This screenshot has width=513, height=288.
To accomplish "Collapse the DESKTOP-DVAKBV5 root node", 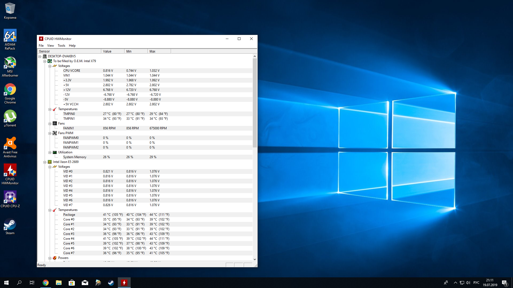I will tap(40, 57).
